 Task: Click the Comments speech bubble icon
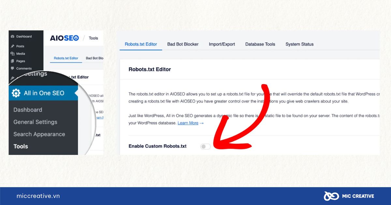(x=12, y=69)
